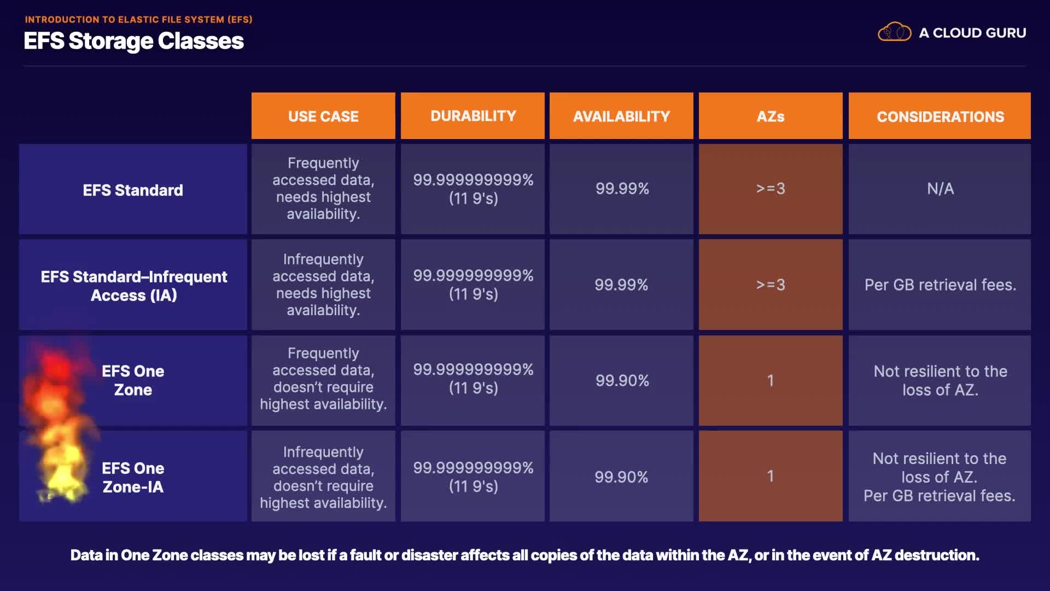The image size is (1050, 591).
Task: Click the N/A considerations cell
Action: click(x=940, y=189)
